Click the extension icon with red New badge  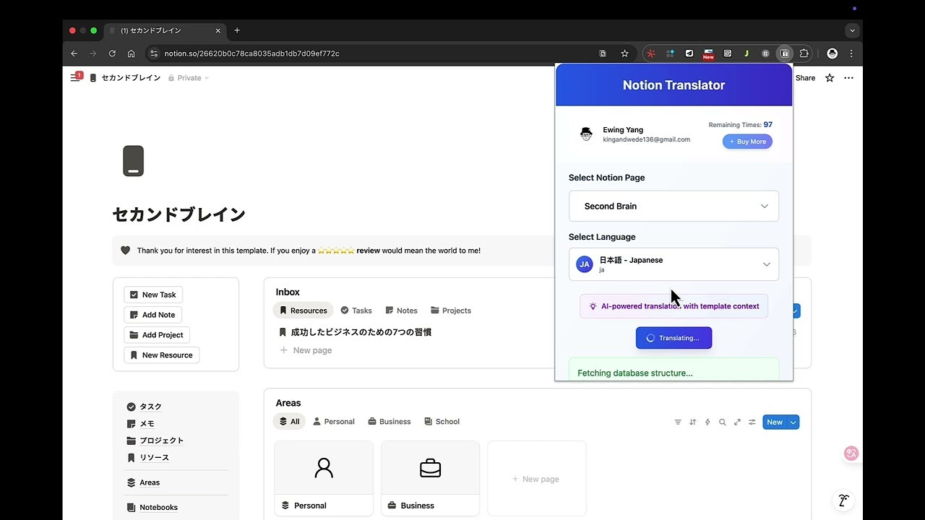click(708, 53)
